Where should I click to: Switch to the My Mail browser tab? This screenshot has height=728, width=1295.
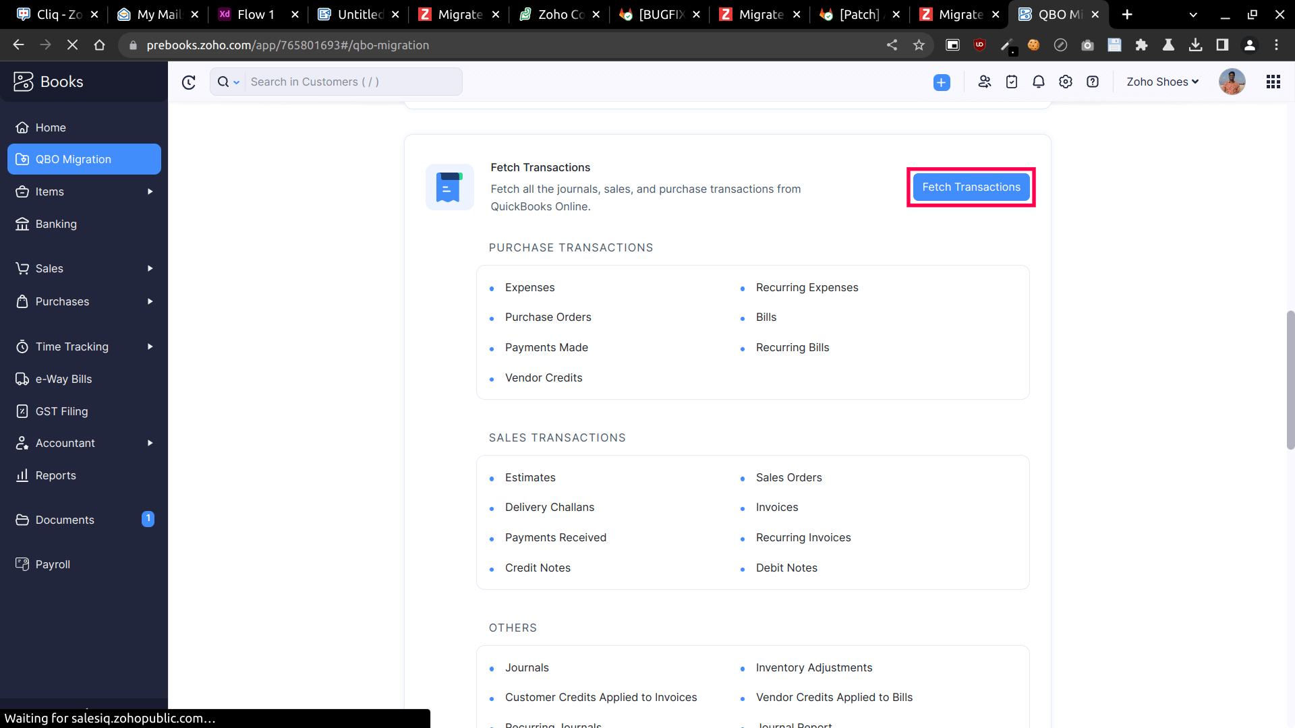pos(156,14)
